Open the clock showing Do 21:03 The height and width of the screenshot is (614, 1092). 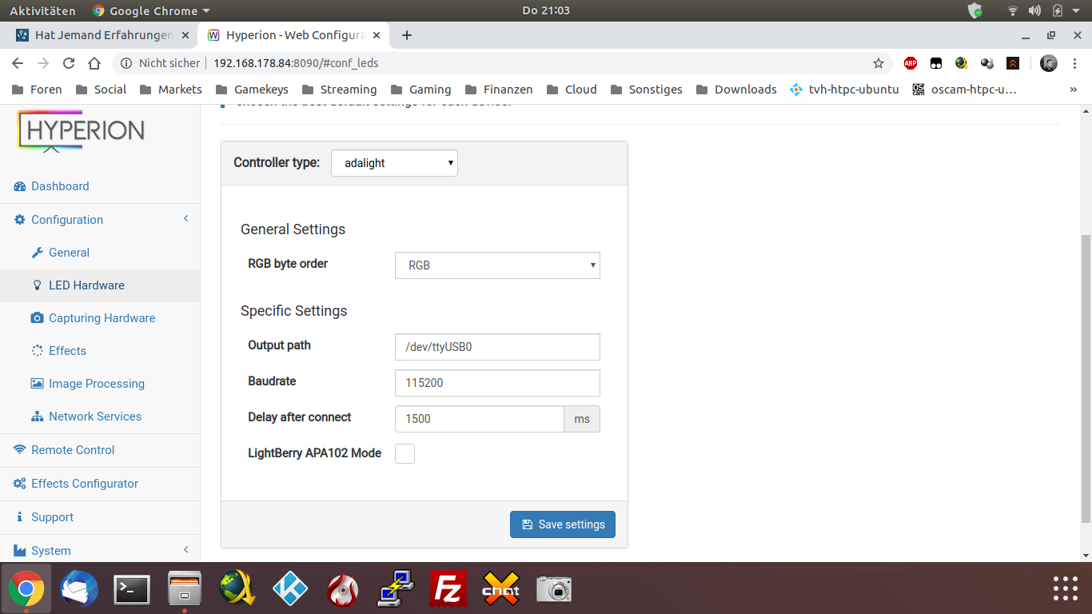point(546,11)
